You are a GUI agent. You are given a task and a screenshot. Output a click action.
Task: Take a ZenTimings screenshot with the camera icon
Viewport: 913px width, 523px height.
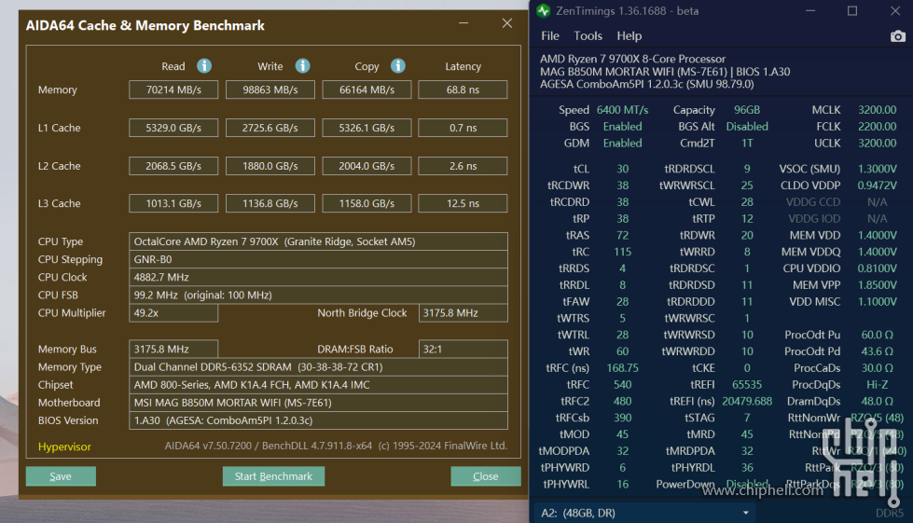coord(898,36)
